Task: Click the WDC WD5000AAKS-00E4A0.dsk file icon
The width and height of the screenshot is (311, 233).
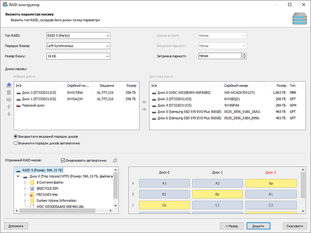Action: point(32,207)
